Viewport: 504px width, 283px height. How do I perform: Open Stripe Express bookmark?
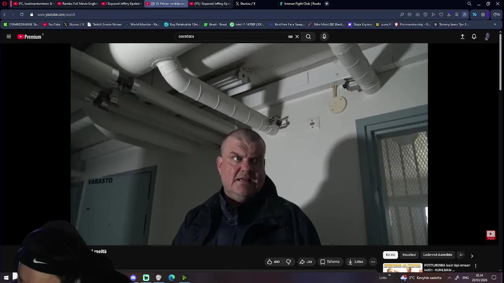click(x=360, y=24)
